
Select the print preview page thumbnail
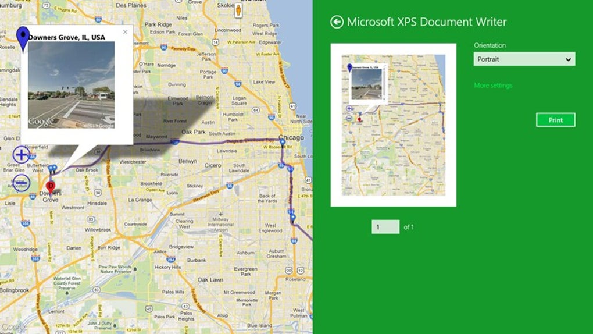[x=394, y=125]
